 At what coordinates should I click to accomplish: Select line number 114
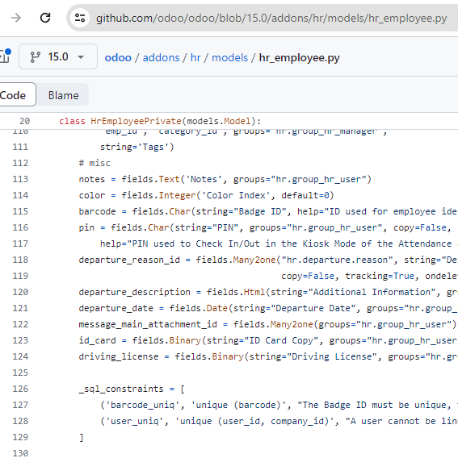coord(20,195)
